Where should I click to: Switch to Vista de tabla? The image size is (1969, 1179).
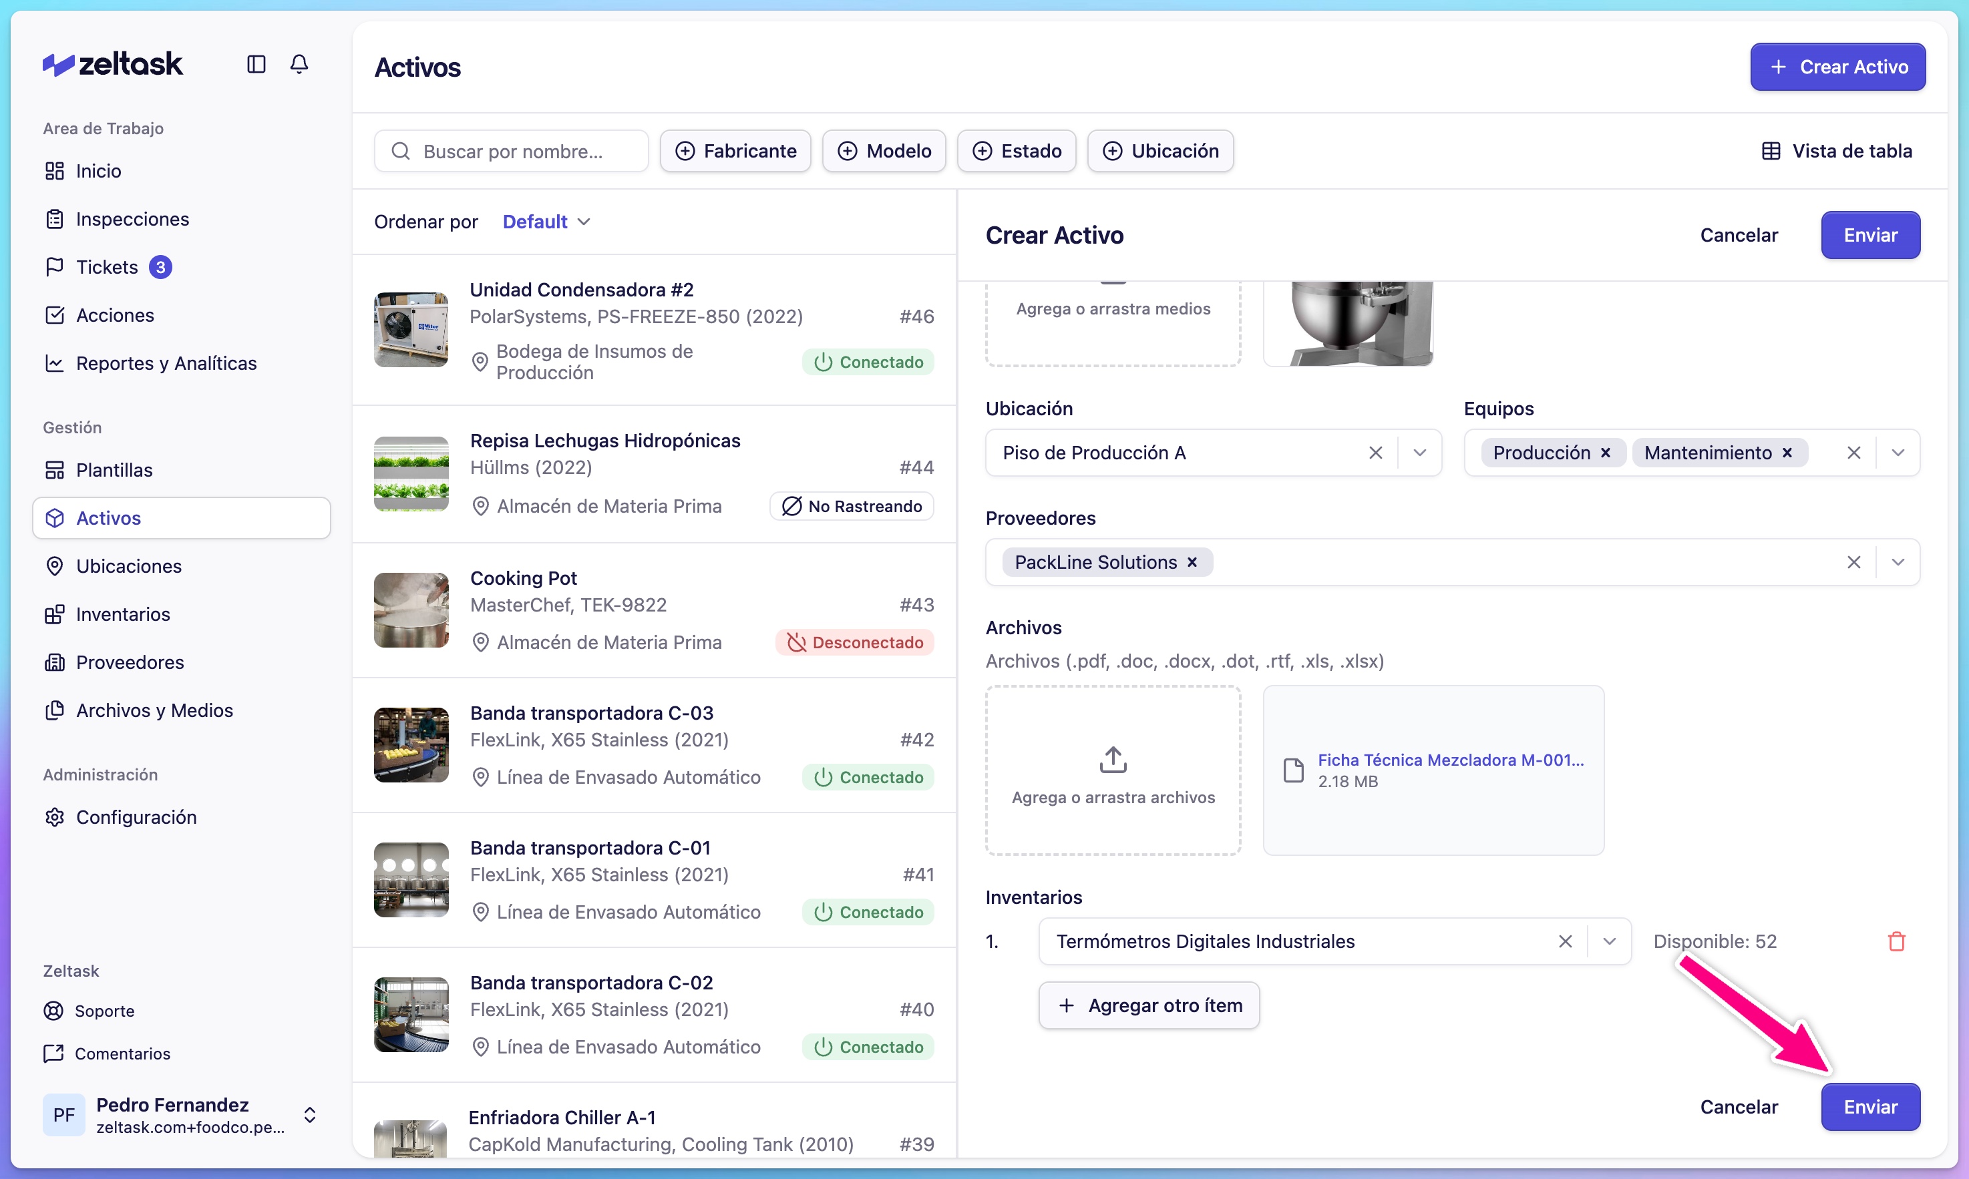point(1836,151)
